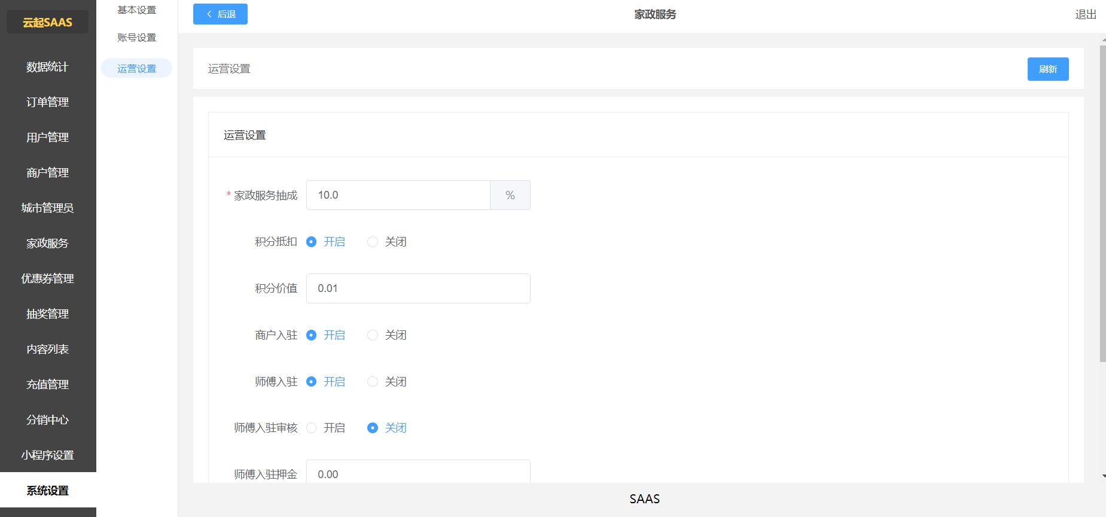The image size is (1106, 517).
Task: Click the scrollbar down arrow
Action: (1103, 476)
